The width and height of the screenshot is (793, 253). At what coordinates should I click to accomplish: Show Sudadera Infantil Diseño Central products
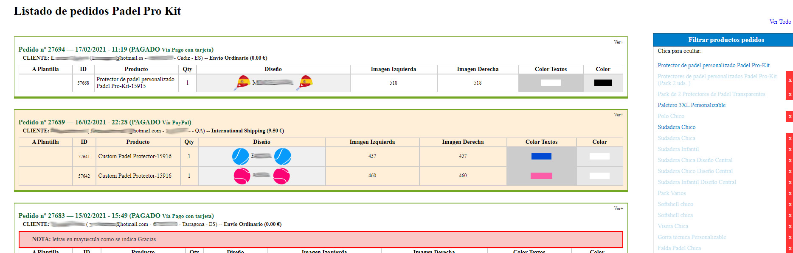(697, 182)
